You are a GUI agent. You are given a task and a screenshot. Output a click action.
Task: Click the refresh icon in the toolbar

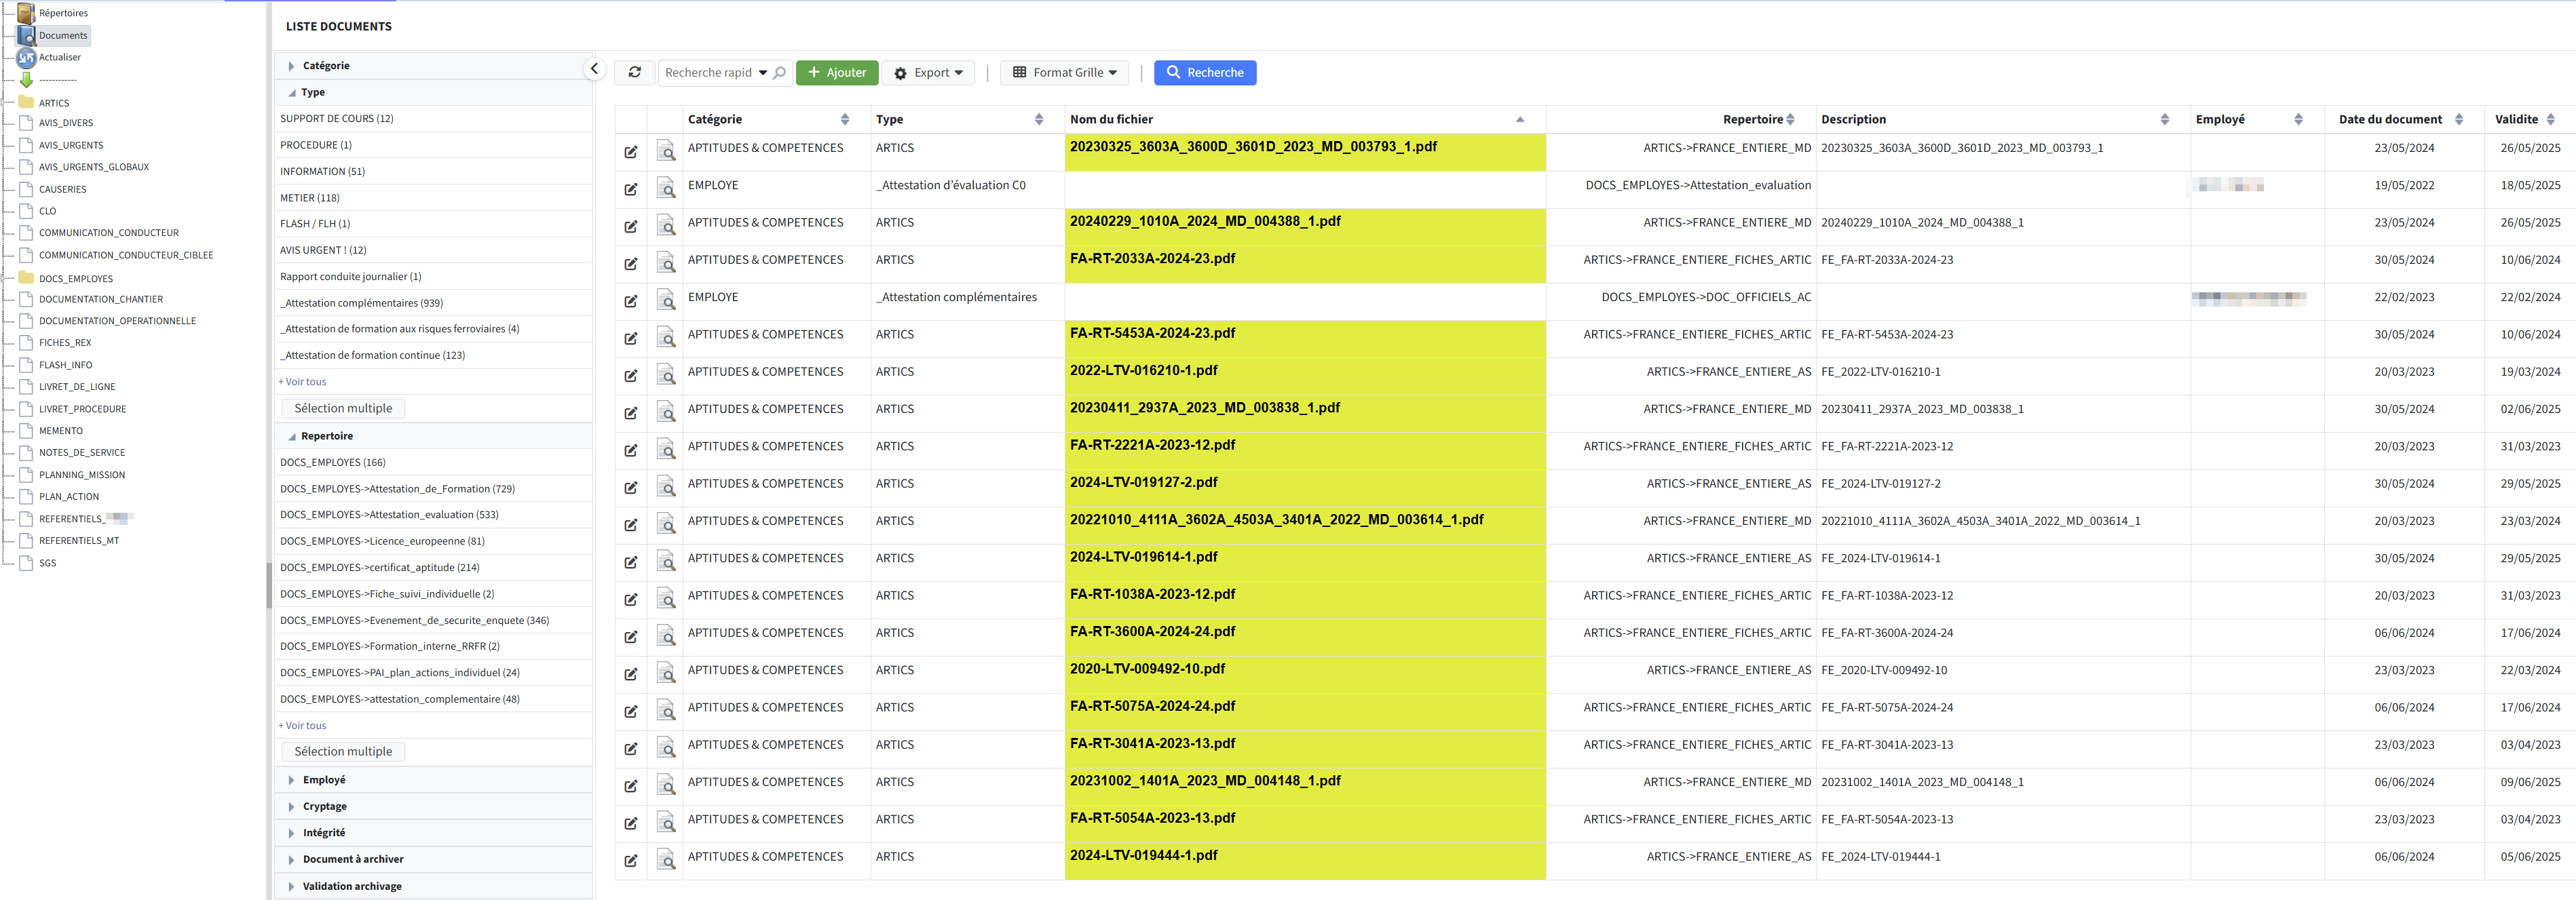coord(634,72)
